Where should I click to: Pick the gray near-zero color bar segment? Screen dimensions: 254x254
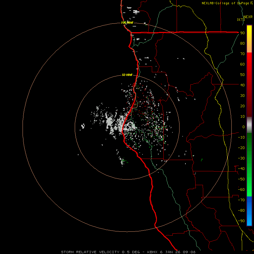pos(249,125)
